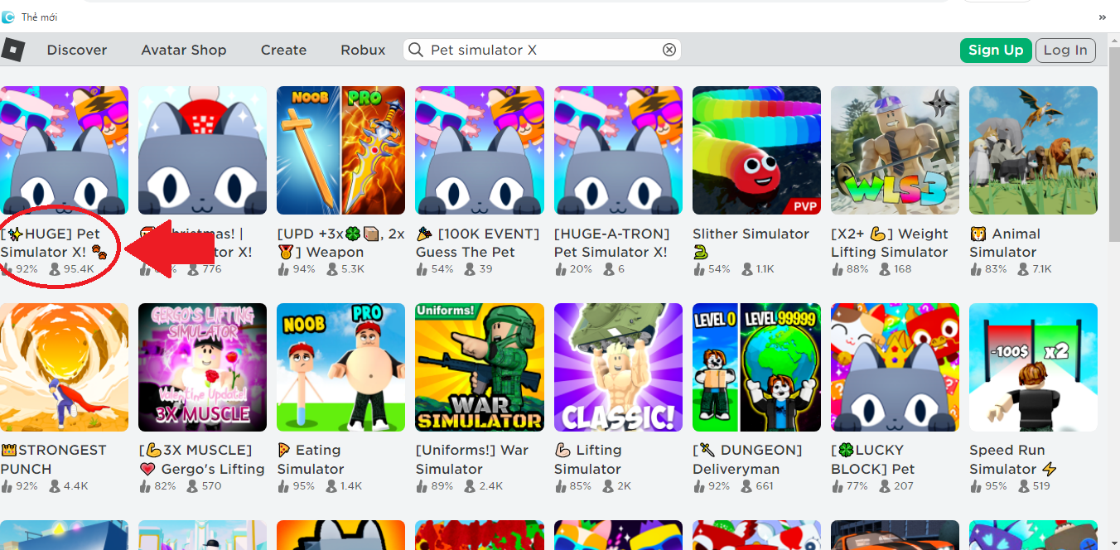Open [HUGE-A-TRON] Pet Simulator X! thumbnail
Image resolution: width=1120 pixels, height=550 pixels.
618,151
